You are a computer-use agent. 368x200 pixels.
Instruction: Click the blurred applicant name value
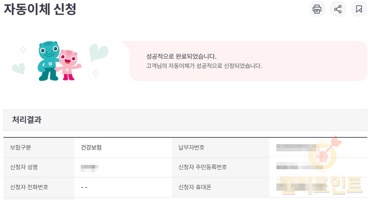89,167
